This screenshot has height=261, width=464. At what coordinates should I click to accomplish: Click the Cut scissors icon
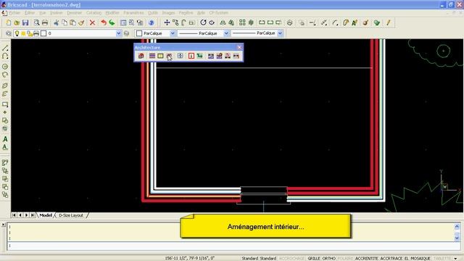[x=56, y=22]
